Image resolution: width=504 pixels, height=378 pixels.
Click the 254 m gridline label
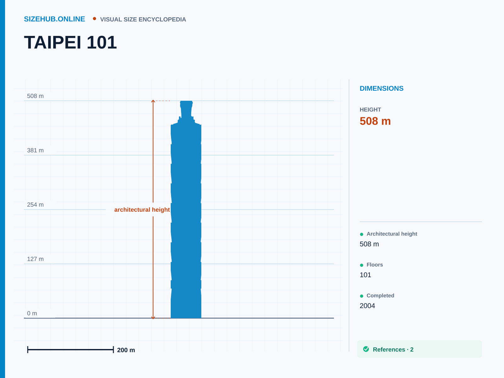[x=35, y=205]
